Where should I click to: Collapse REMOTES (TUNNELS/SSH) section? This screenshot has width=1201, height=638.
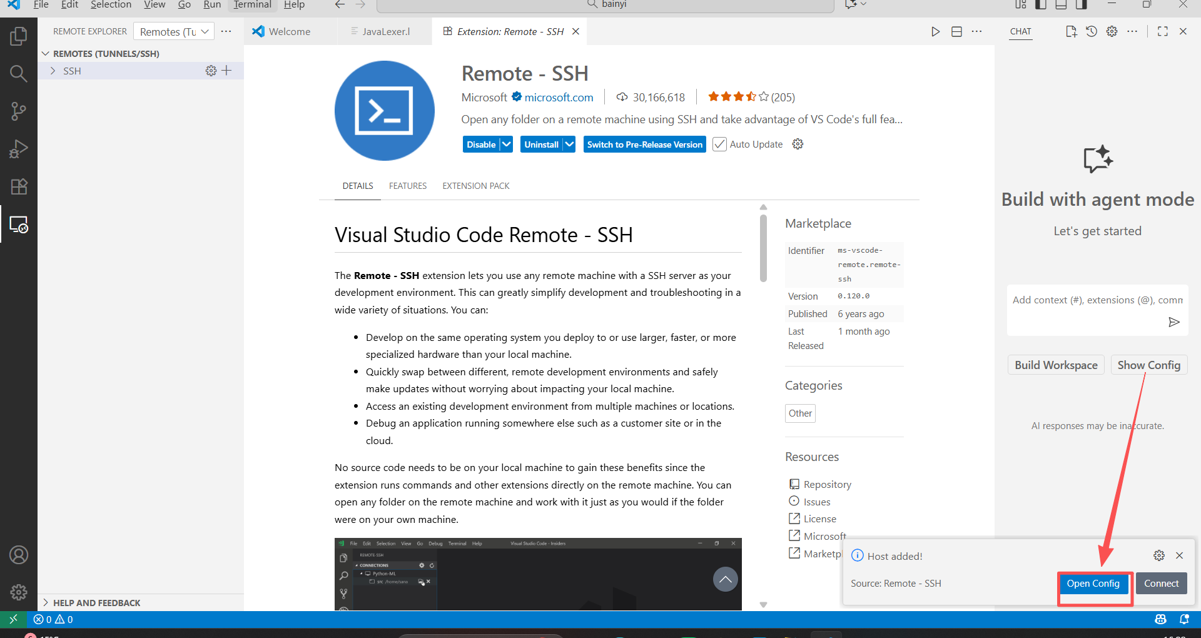46,54
